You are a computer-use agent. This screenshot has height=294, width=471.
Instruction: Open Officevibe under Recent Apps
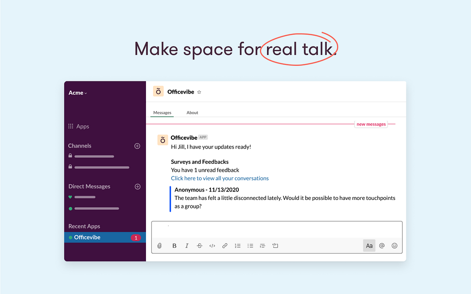pyautogui.click(x=105, y=237)
